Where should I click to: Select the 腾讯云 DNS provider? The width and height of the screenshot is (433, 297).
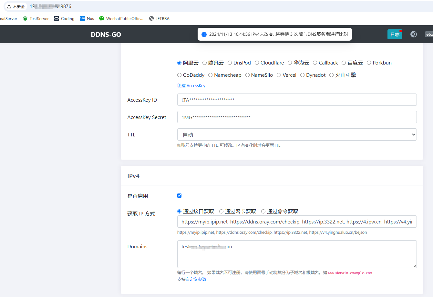coord(204,63)
